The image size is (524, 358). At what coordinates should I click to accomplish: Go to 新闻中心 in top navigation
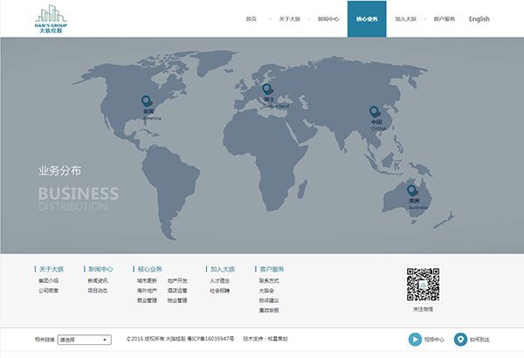pos(328,19)
